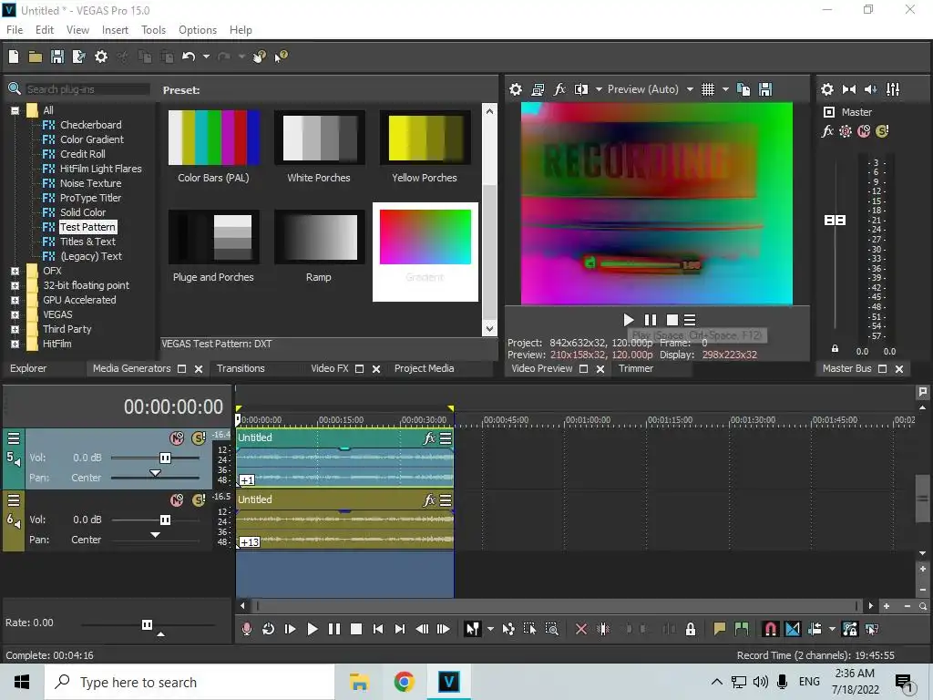This screenshot has height=700, width=933.
Task: Toggle Split Screen View icon in preview
Action: point(580,89)
